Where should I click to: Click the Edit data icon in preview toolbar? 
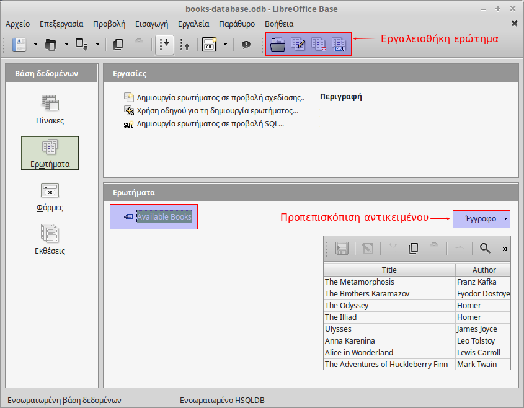coord(368,248)
